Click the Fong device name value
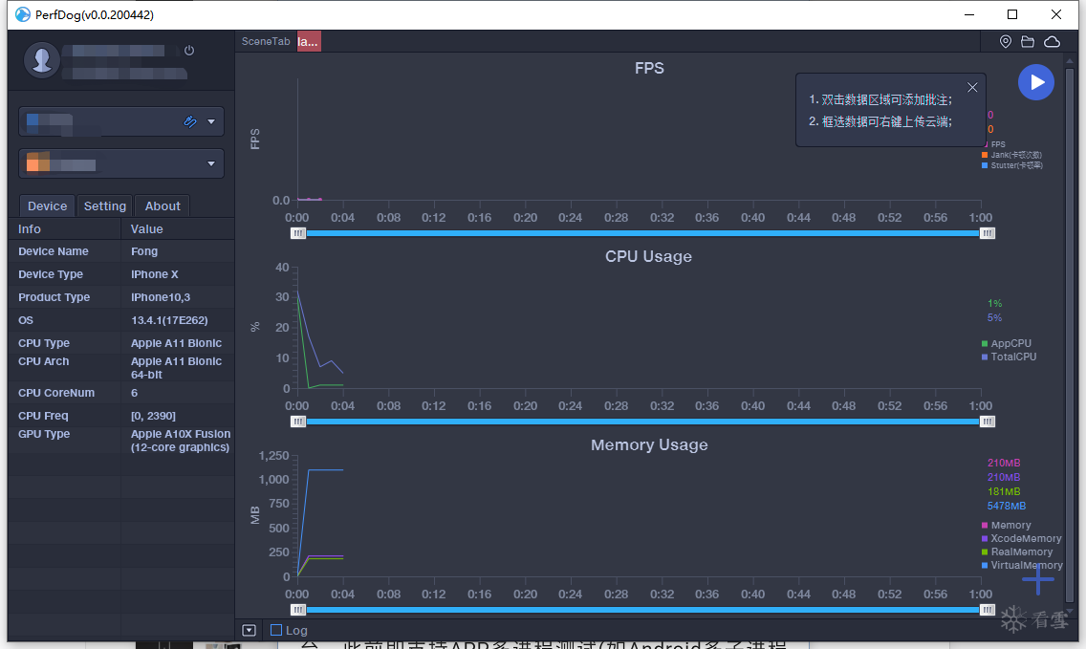This screenshot has height=649, width=1086. 144,251
